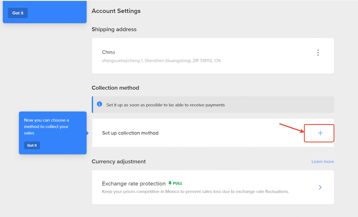This screenshot has height=217, width=358.
Task: Dismiss the collection sales tooltip with Got it
Action: click(32, 145)
